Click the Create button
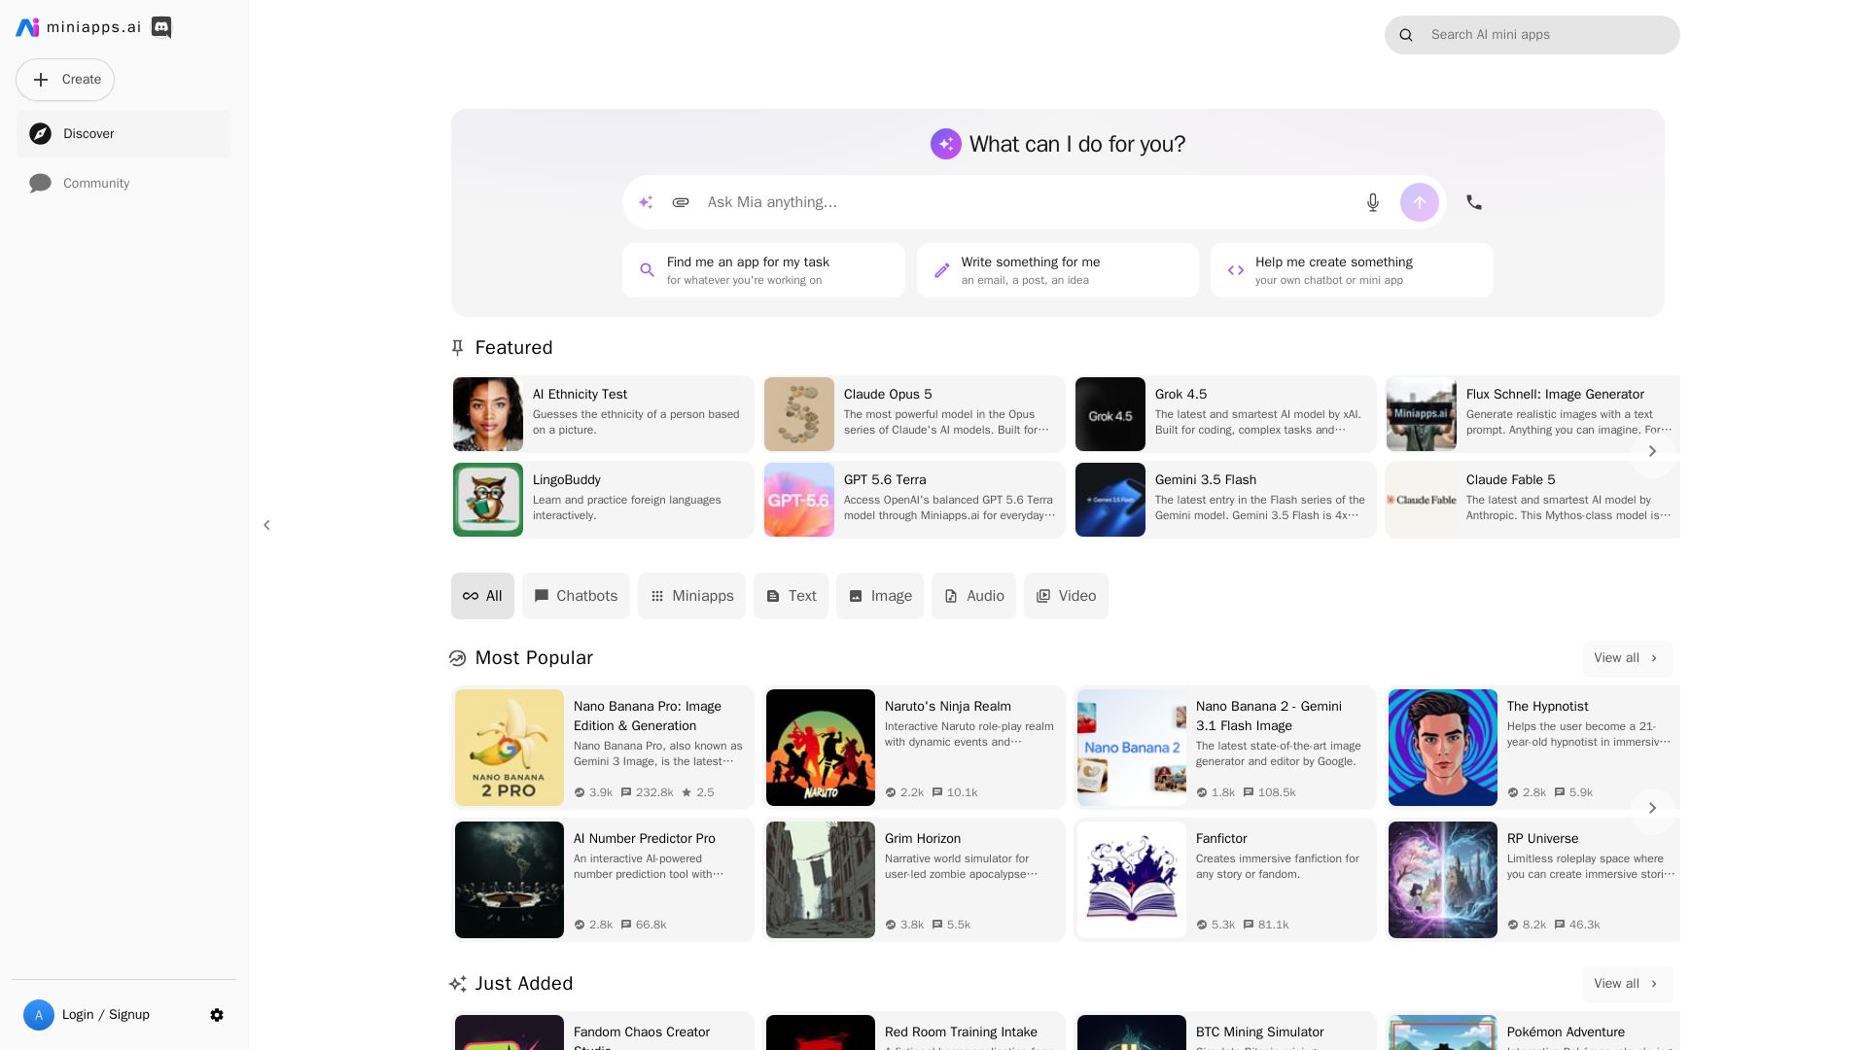This screenshot has height=1050, width=1867. pos(65,80)
